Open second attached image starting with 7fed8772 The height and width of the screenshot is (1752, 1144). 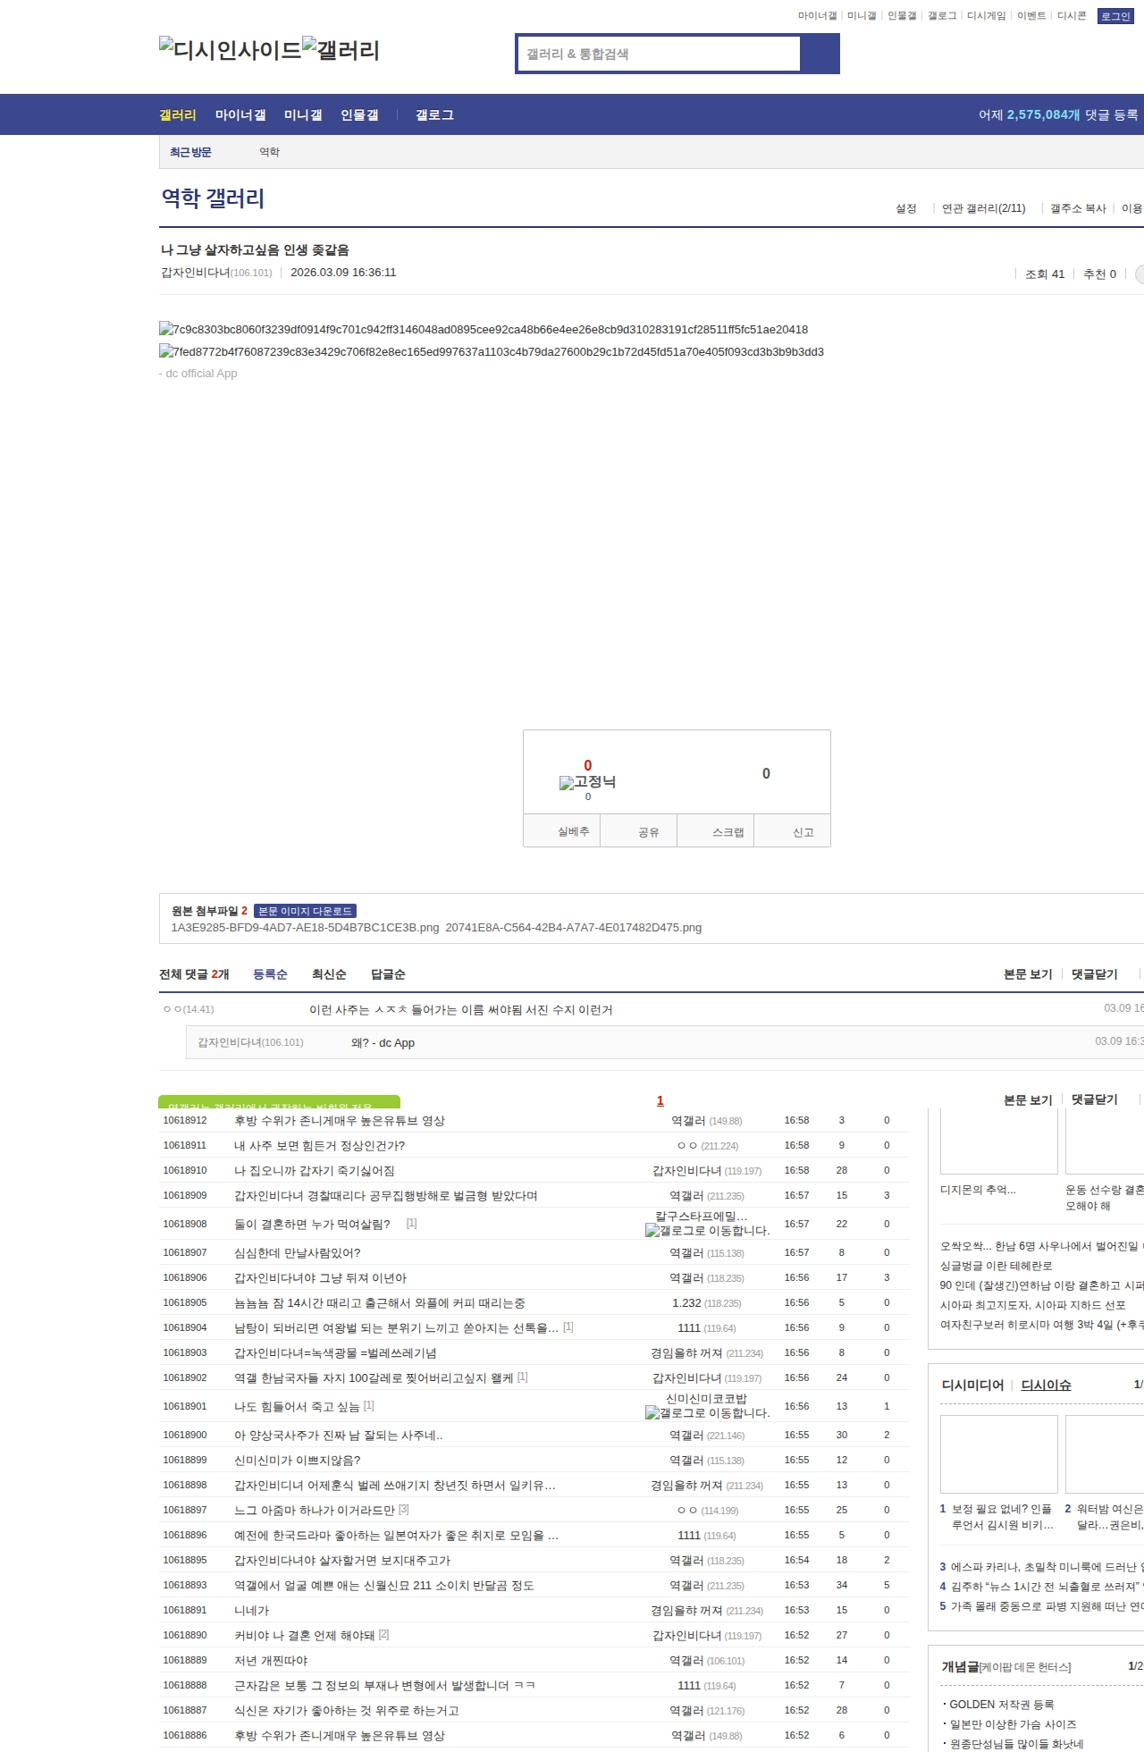coord(492,352)
